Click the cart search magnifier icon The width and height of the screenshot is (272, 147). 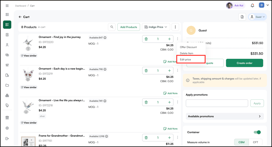pyautogui.click(x=112, y=27)
